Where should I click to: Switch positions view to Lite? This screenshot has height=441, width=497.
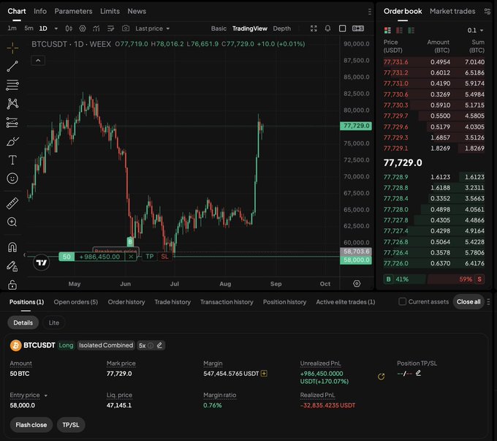(54, 323)
